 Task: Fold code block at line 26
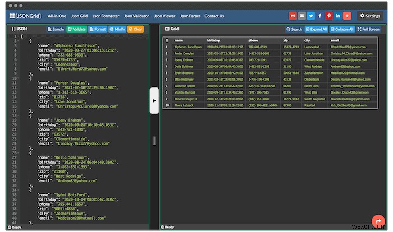(19, 152)
